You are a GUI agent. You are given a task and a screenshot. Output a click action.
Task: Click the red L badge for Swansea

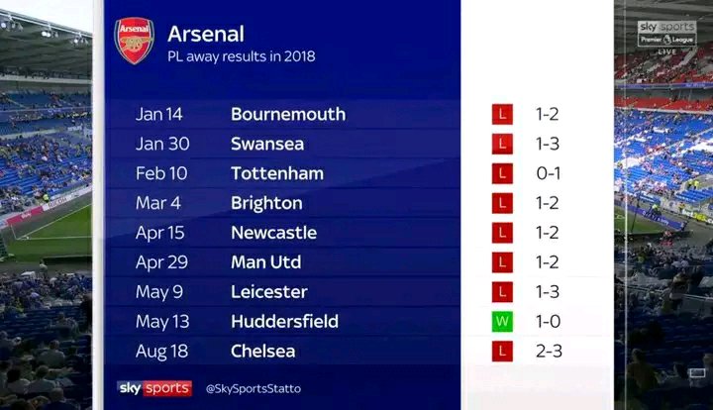tap(502, 144)
